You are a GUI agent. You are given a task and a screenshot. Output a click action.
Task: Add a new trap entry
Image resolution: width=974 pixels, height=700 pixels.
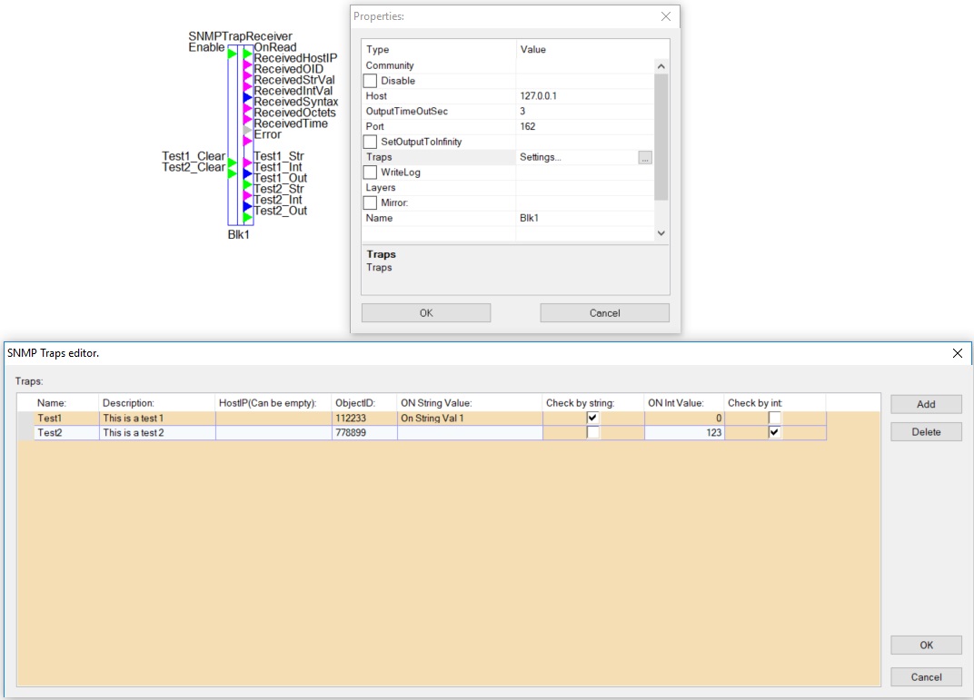click(926, 404)
